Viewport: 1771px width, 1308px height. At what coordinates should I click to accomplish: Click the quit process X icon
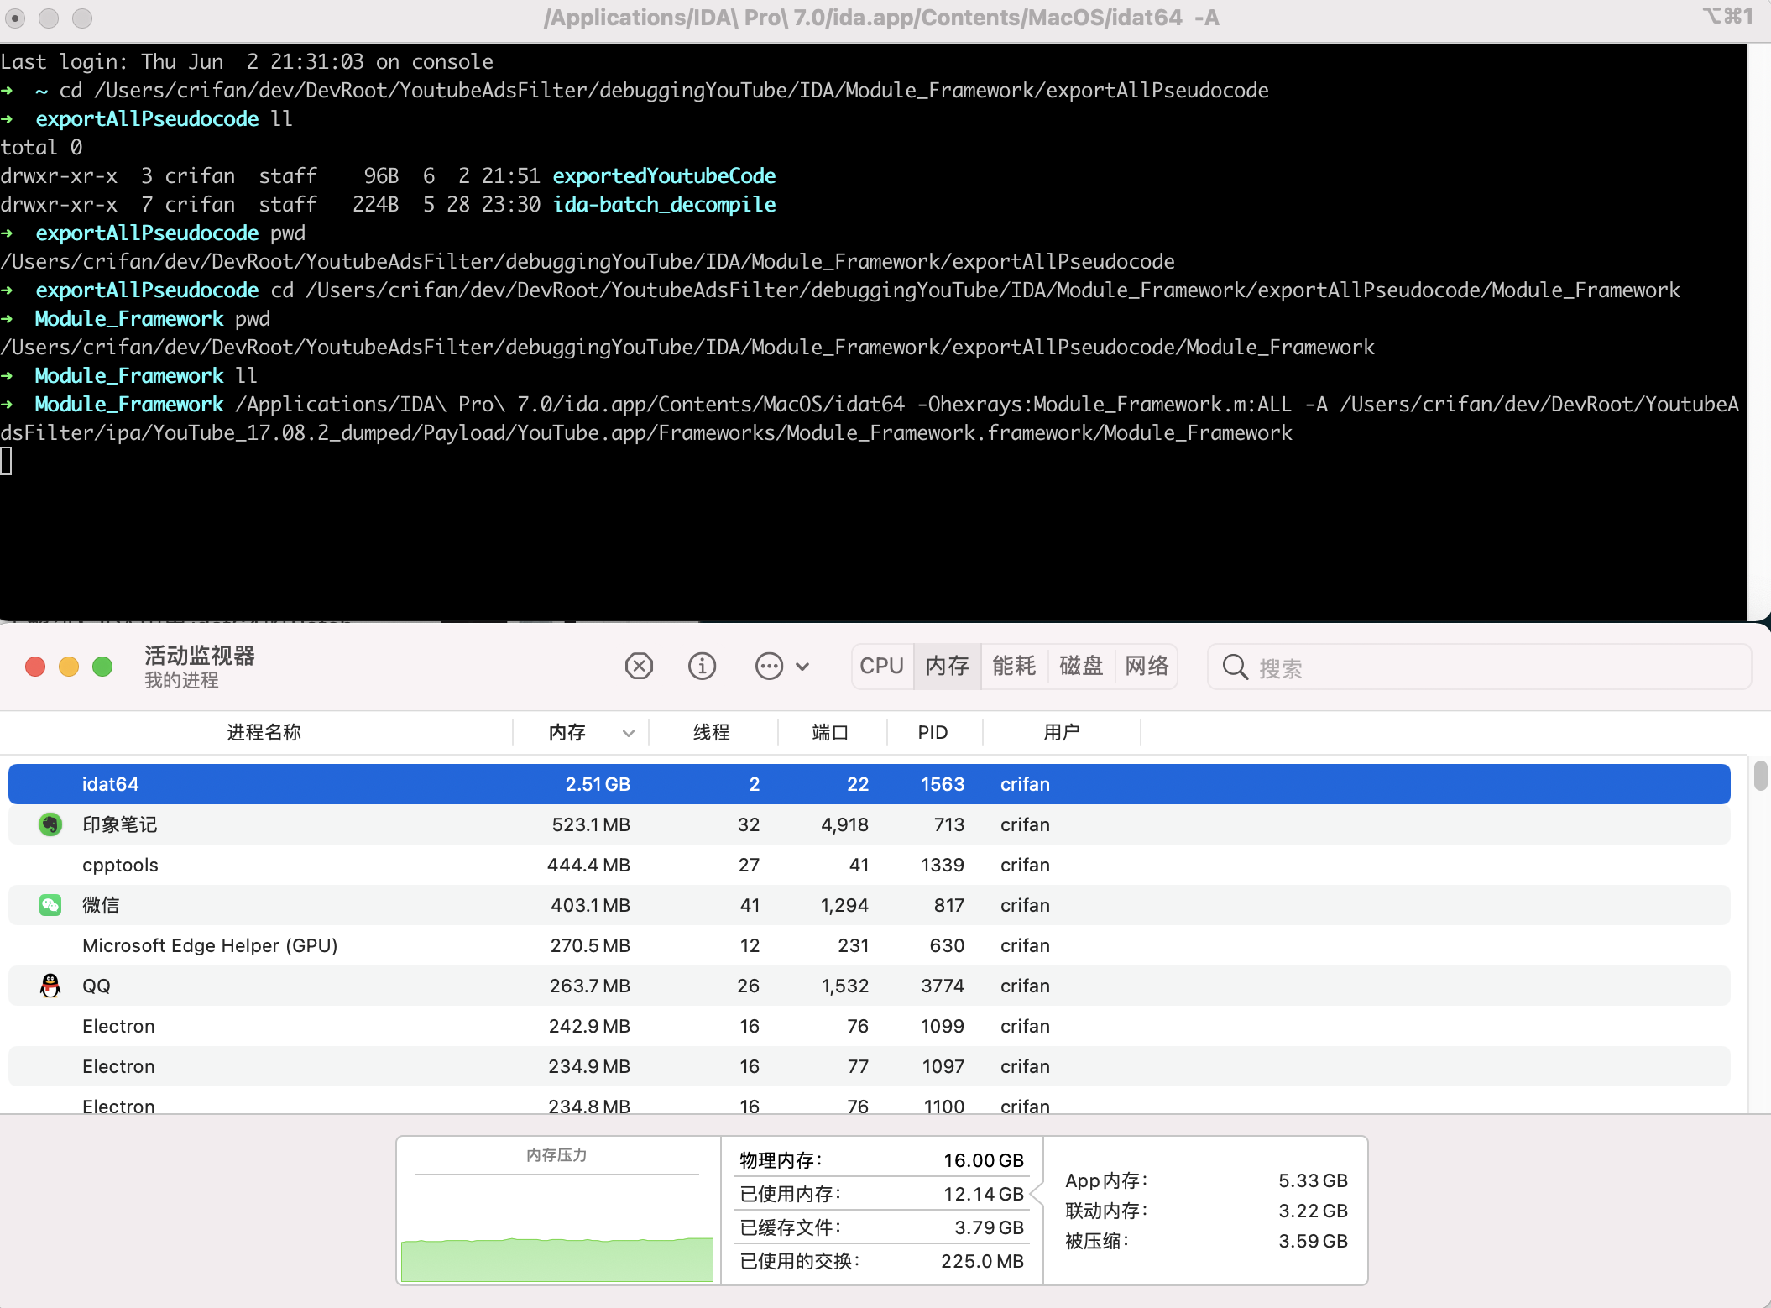[640, 666]
